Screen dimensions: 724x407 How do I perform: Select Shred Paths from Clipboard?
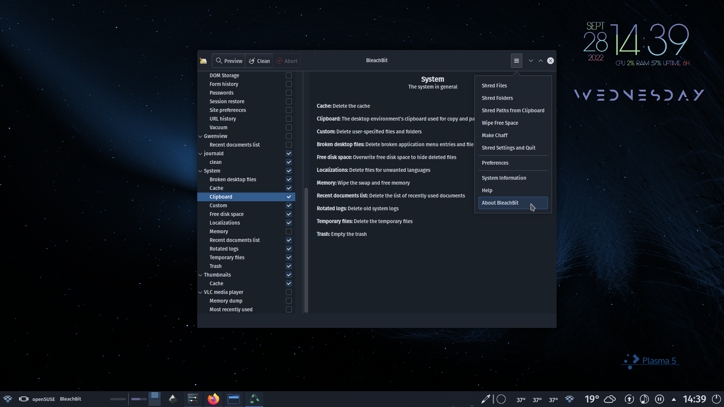click(513, 110)
